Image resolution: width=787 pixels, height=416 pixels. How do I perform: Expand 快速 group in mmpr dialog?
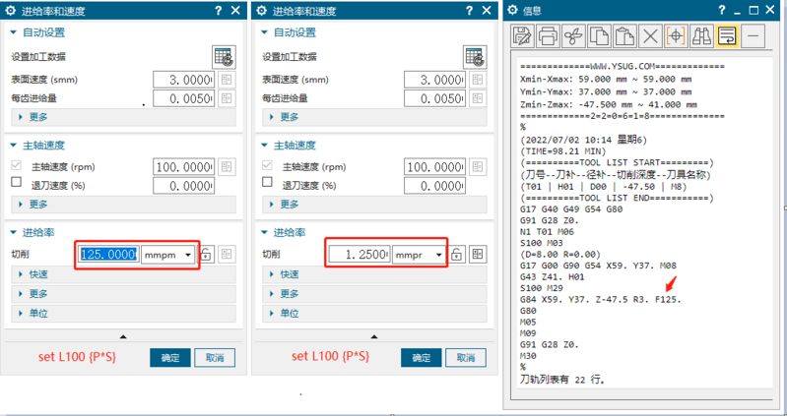374,274
